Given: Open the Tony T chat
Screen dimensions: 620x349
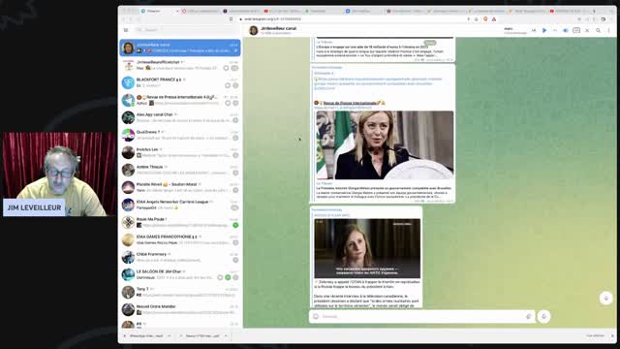Looking at the screenshot, I should click(x=180, y=292).
